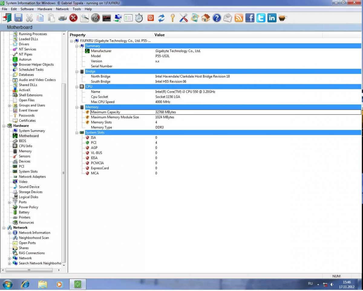
Task: Click the stopwatch toolbar icon
Action: [x=139, y=18]
